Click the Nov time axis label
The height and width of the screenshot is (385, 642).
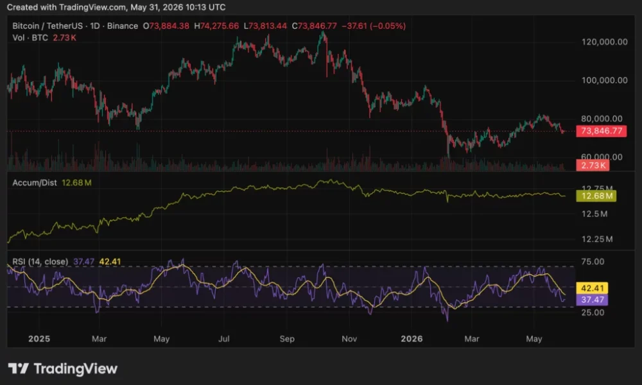(x=349, y=339)
